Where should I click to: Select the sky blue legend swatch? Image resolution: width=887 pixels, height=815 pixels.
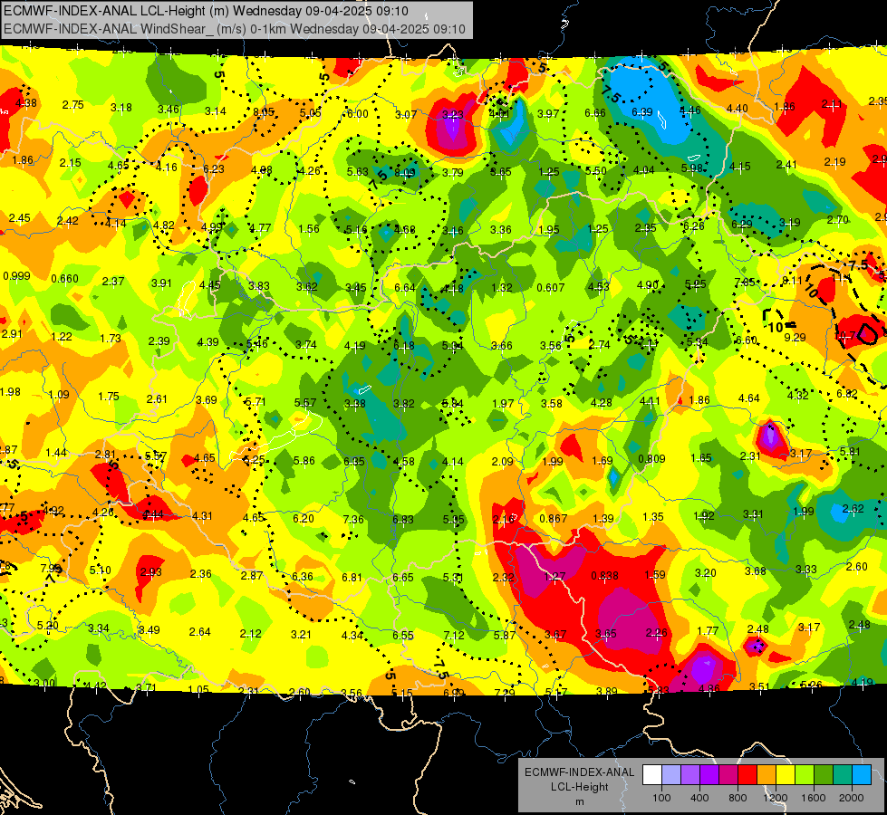(x=861, y=775)
